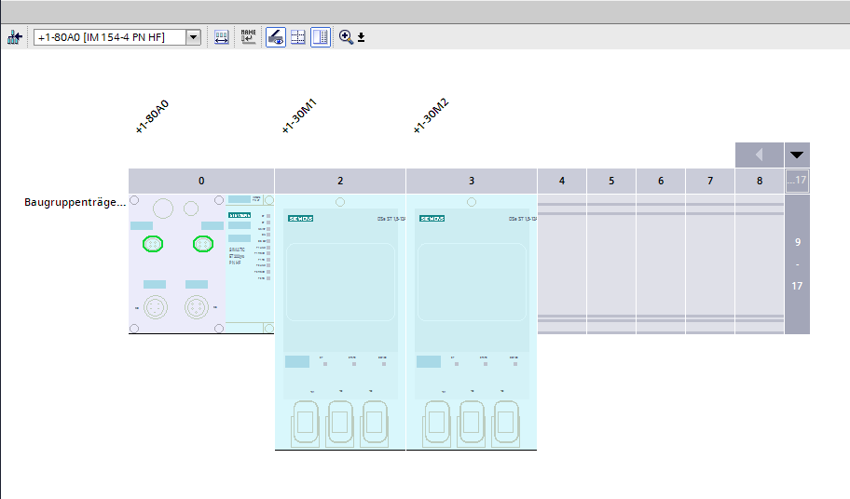Click the module width fit icon

(222, 37)
